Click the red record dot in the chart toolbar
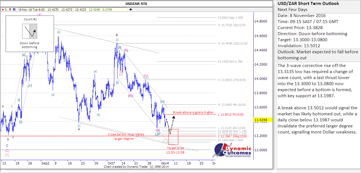361x173 pixels. click(3, 9)
